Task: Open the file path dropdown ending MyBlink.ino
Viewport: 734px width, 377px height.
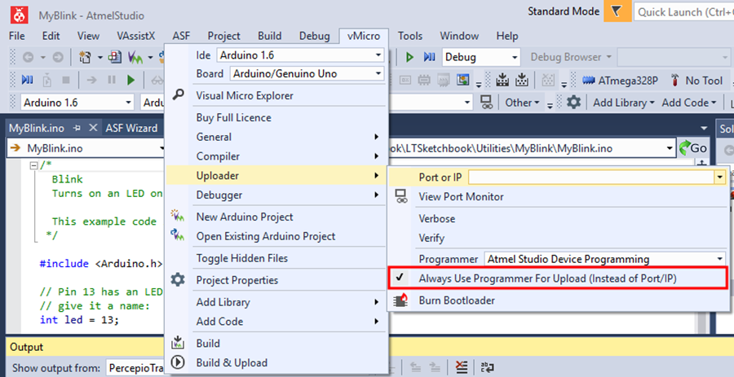Action: [x=670, y=148]
